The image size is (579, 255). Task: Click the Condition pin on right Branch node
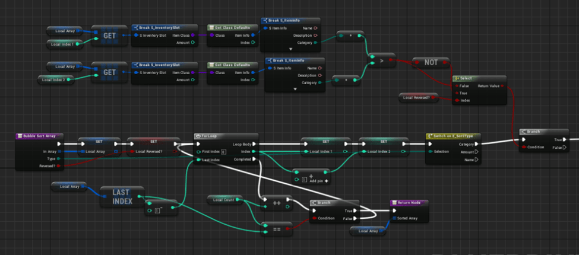click(524, 147)
